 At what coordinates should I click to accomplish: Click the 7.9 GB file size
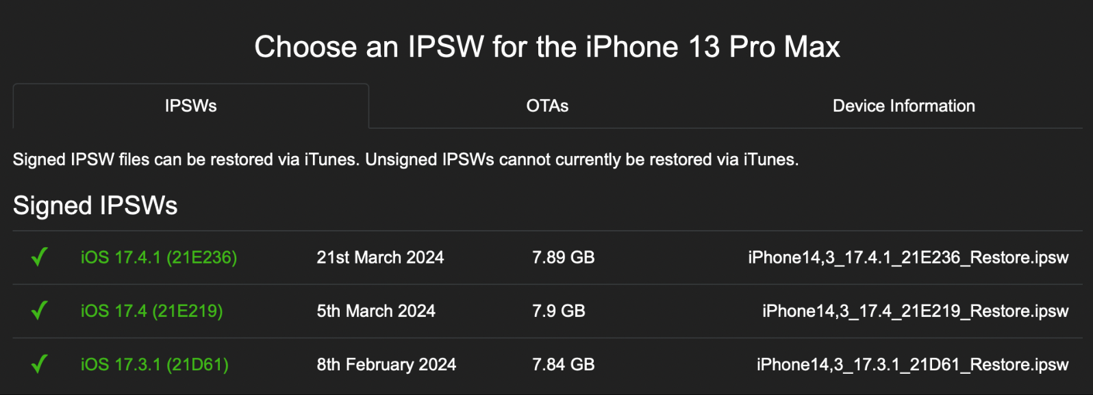[559, 311]
